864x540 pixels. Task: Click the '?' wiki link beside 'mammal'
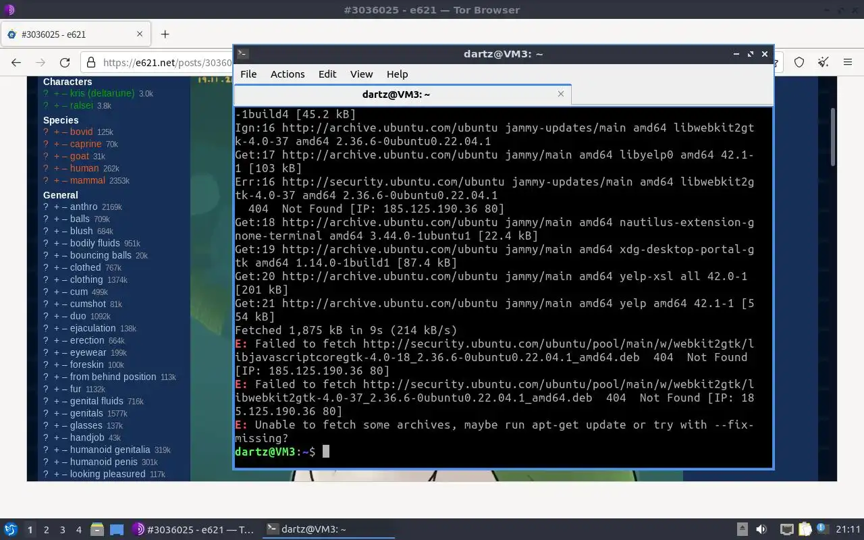tap(47, 181)
